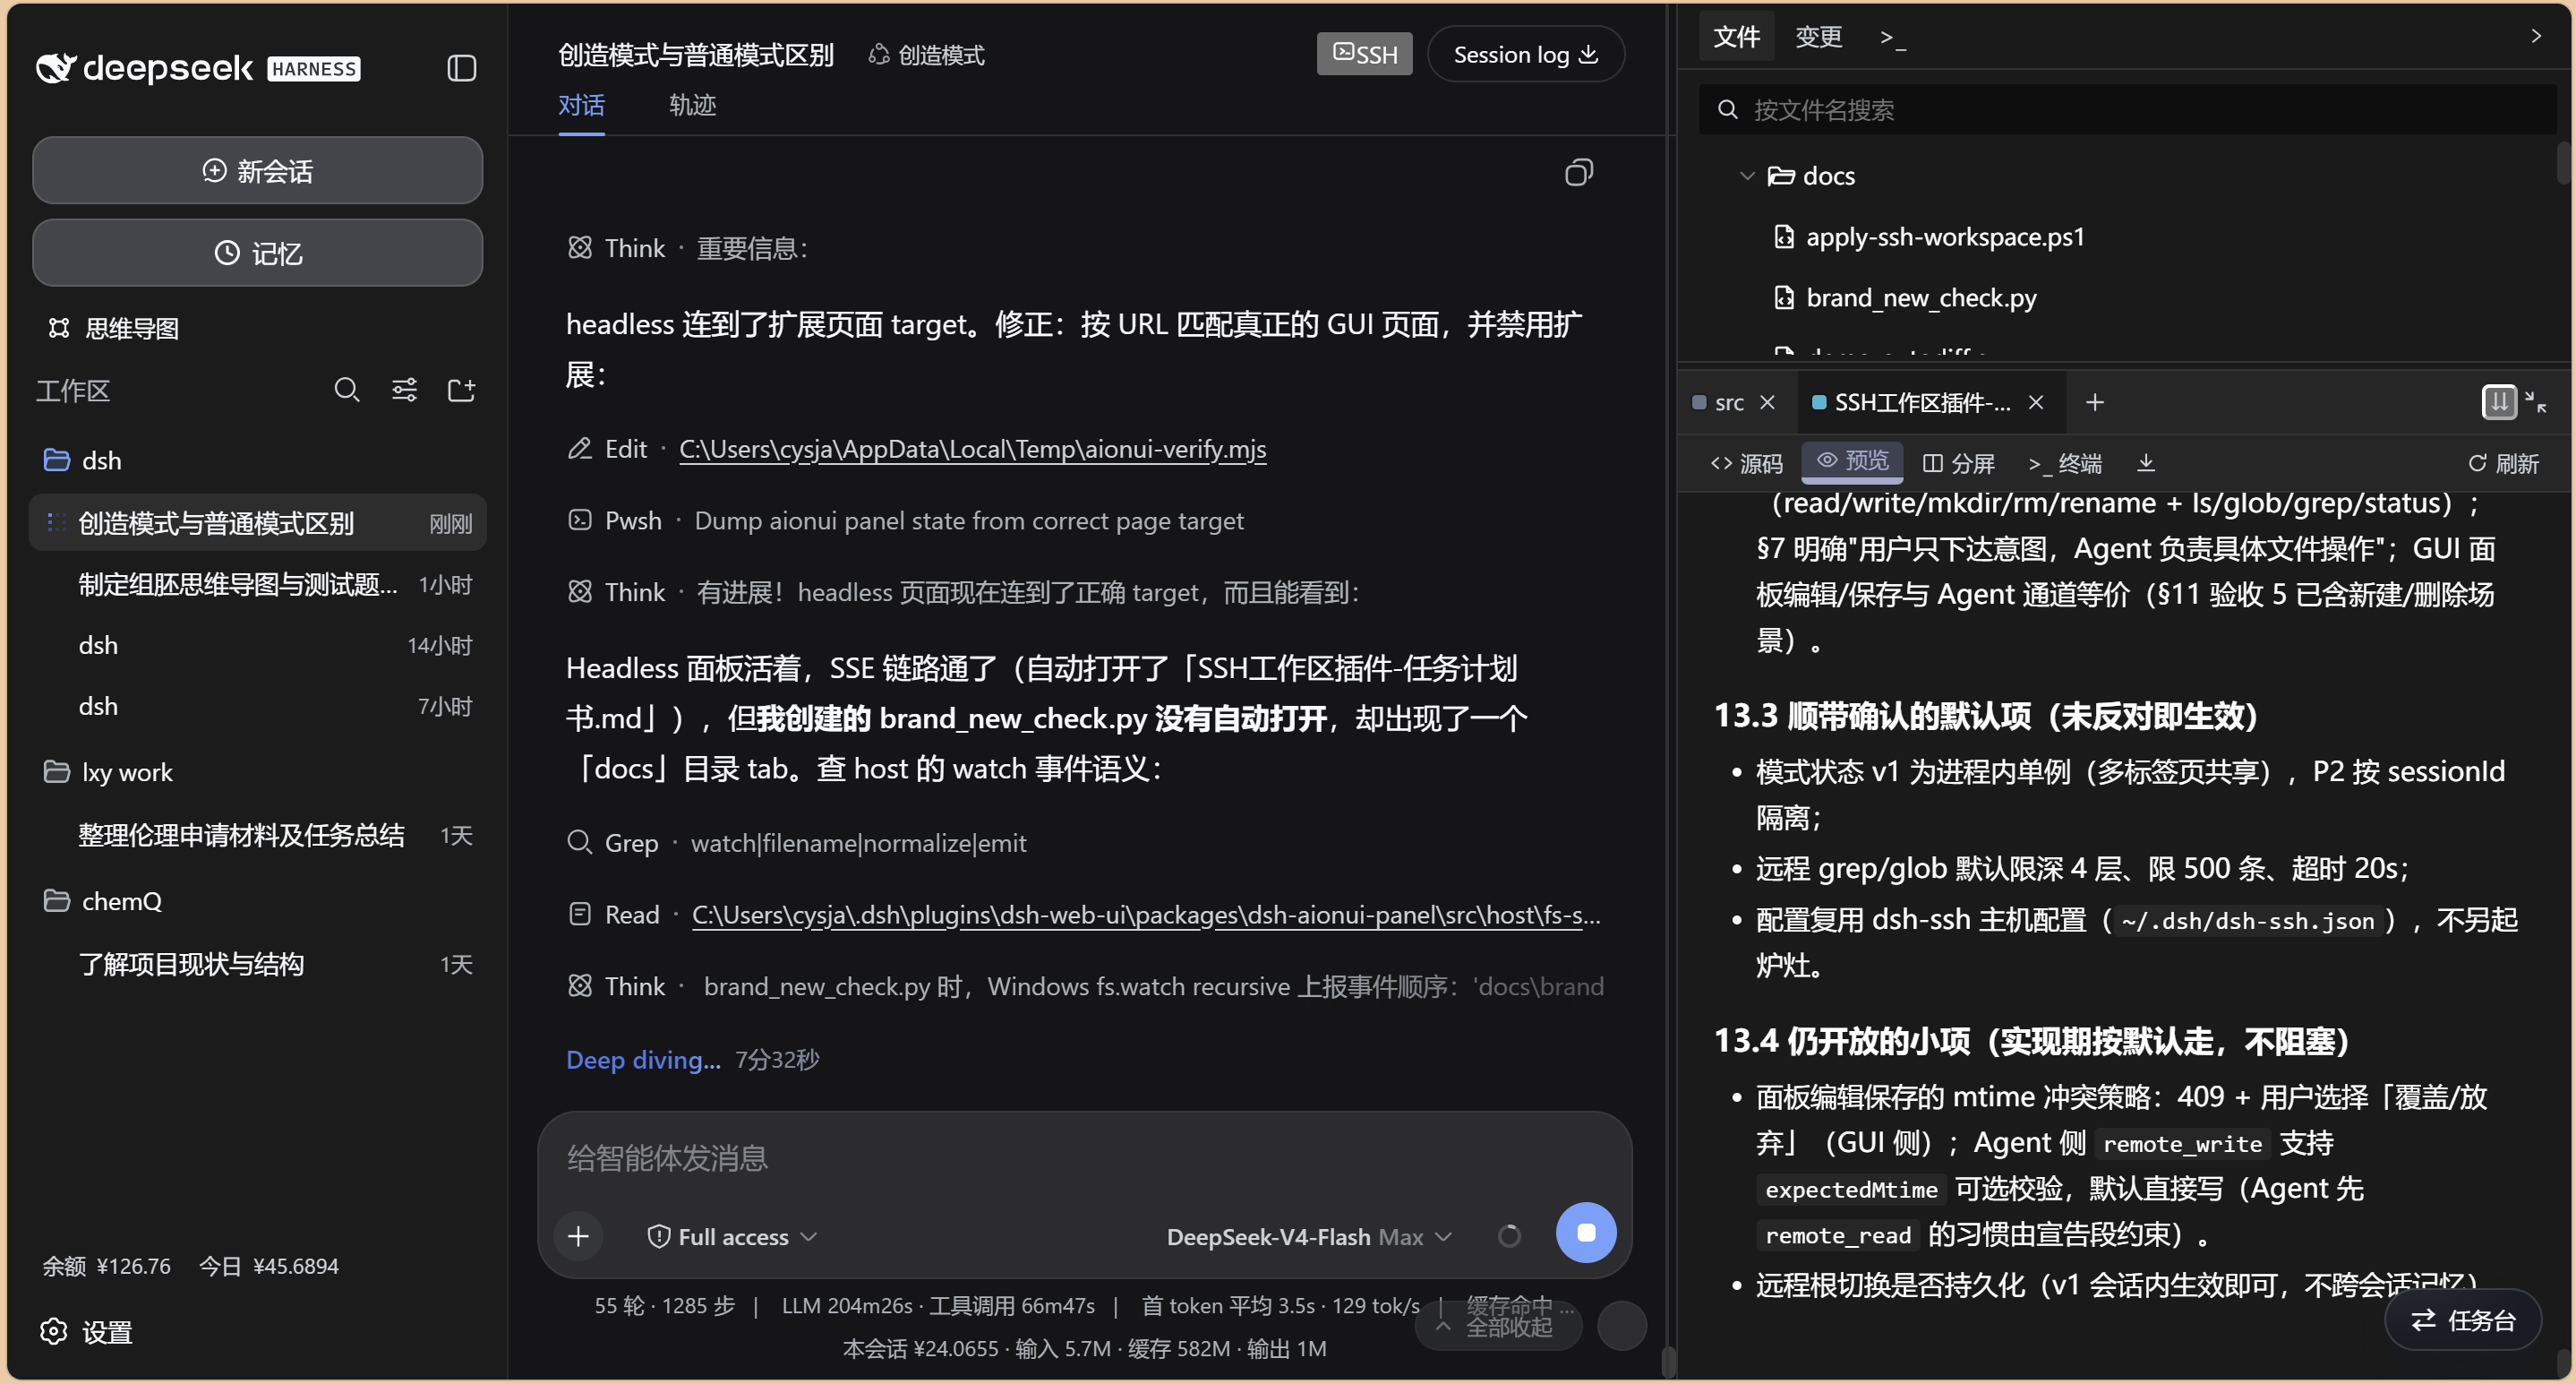This screenshot has height=1384, width=2576.
Task: Click 全部收起 collapse-all control
Action: point(1498,1327)
